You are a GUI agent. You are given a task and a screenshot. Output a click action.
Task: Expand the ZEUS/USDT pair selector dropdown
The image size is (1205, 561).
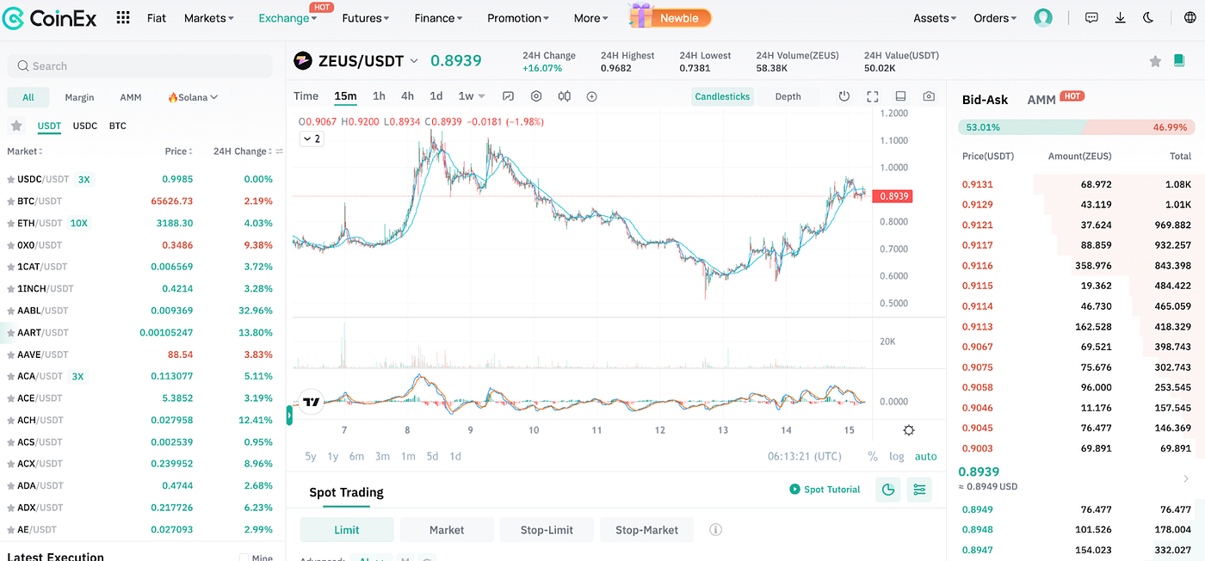[x=414, y=61]
